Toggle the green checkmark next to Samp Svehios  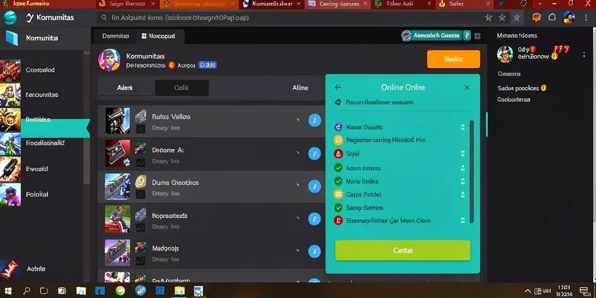click(x=338, y=208)
